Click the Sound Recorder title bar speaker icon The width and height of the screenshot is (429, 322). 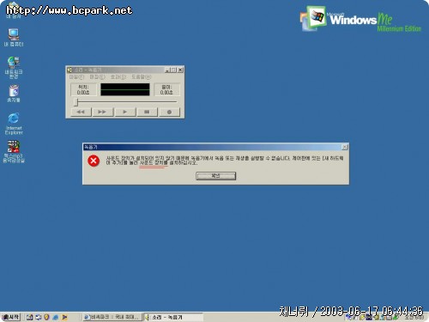(69, 70)
